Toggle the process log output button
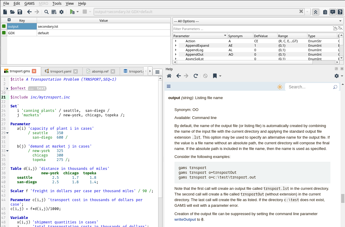The width and height of the screenshot is (345, 227). pyautogui.click(x=332, y=12)
